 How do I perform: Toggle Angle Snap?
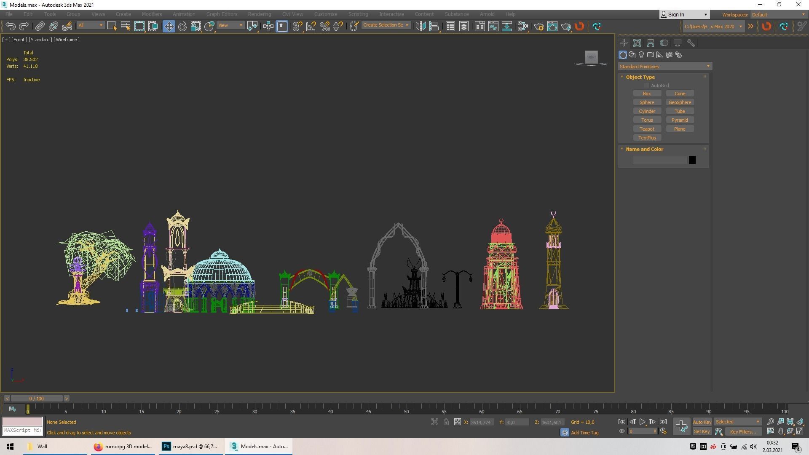coord(311,27)
